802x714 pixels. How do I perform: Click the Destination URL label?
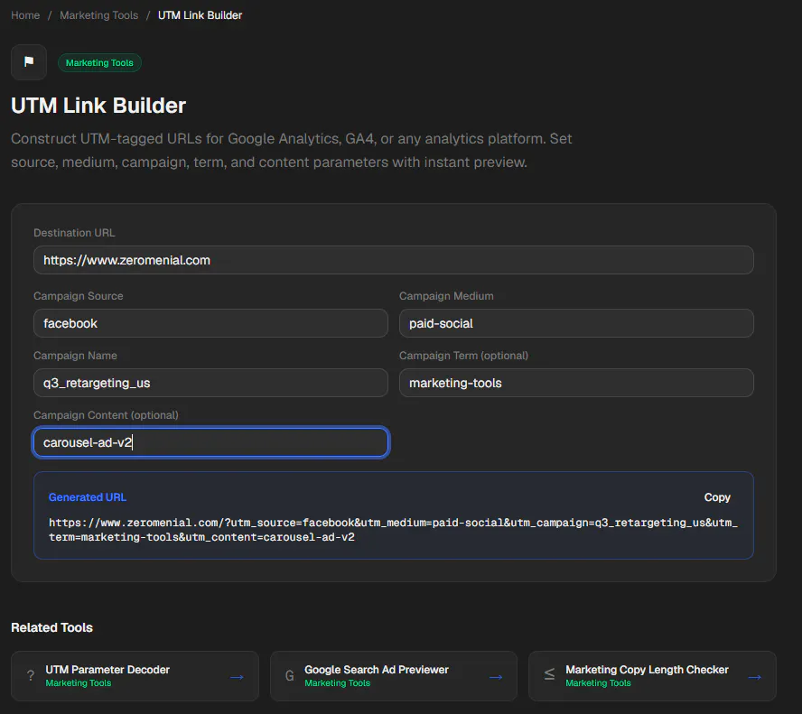[74, 233]
